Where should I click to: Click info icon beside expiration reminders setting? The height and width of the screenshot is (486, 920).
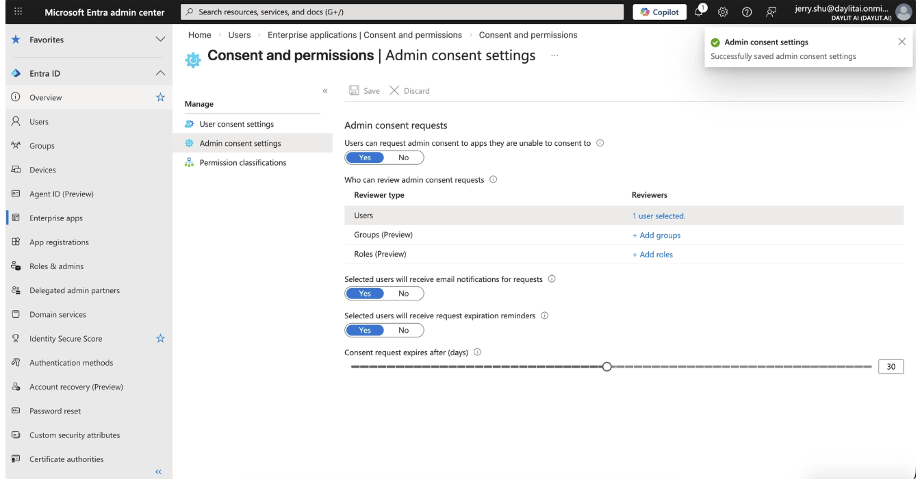[x=545, y=316]
